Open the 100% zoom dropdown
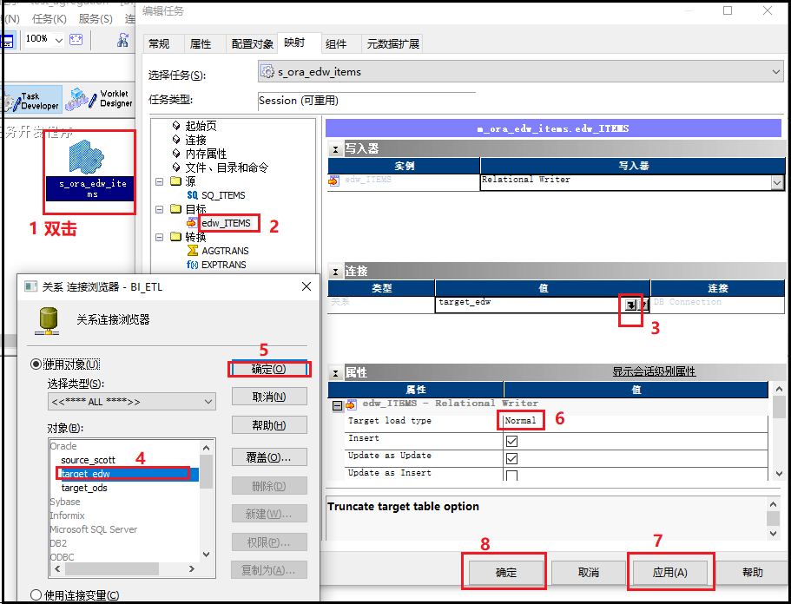The width and height of the screenshot is (791, 604). [x=58, y=40]
